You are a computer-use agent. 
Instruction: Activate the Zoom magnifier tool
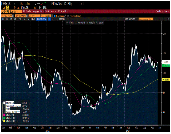(100, 23)
